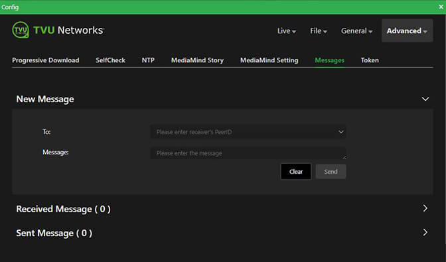Image resolution: width=446 pixels, height=262 pixels.
Task: Collapse the New Message section chevron
Action: [425, 99]
